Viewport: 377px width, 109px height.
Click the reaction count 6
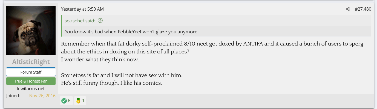click(69, 101)
